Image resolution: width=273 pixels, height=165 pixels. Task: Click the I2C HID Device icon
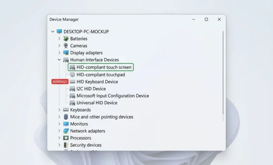pos(72,89)
